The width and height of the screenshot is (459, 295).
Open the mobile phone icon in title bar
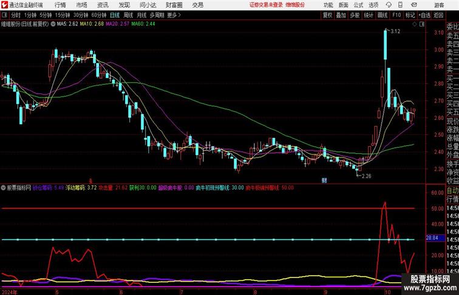[401, 5]
